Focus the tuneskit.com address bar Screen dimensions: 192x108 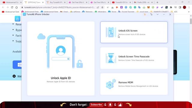pos(59,7)
